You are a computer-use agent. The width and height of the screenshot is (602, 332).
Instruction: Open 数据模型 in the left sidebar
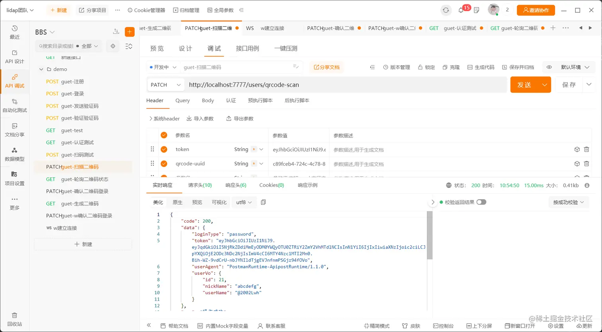(15, 155)
